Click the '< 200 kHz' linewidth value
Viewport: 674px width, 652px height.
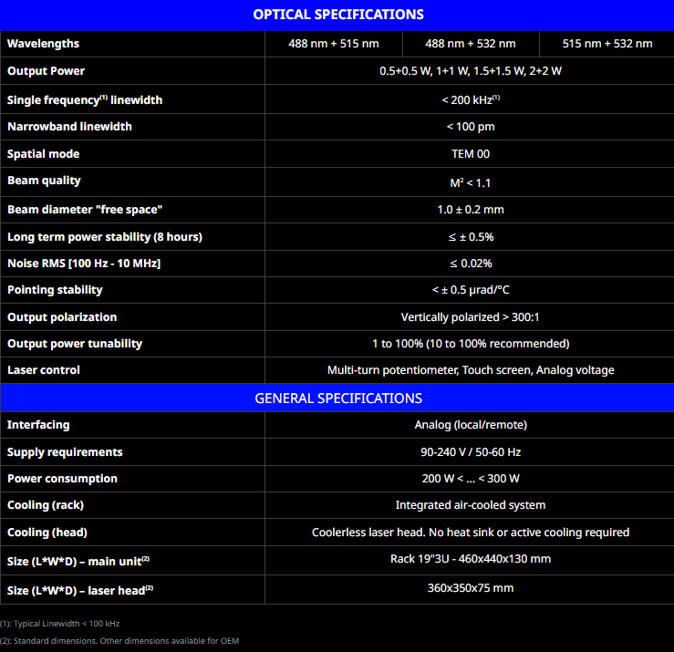click(x=471, y=99)
